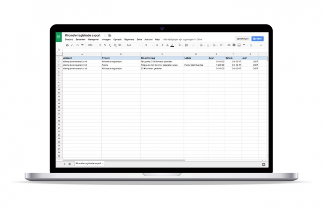Click the insert link icon

pyautogui.click(x=229, y=45)
